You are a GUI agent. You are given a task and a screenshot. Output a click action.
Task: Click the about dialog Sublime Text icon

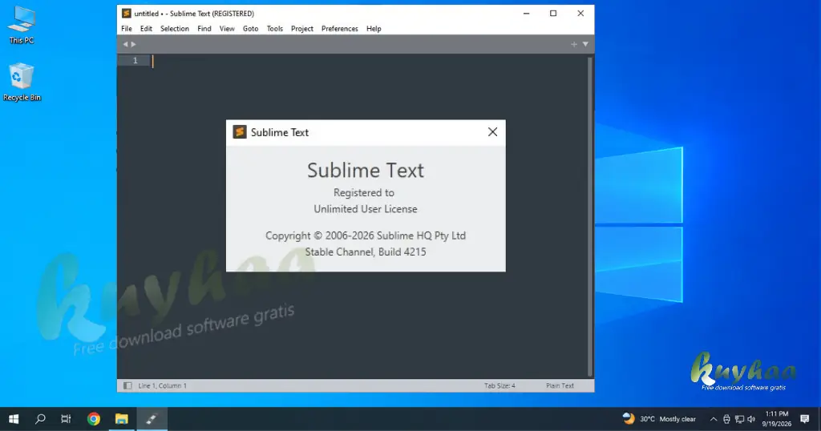pyautogui.click(x=240, y=132)
